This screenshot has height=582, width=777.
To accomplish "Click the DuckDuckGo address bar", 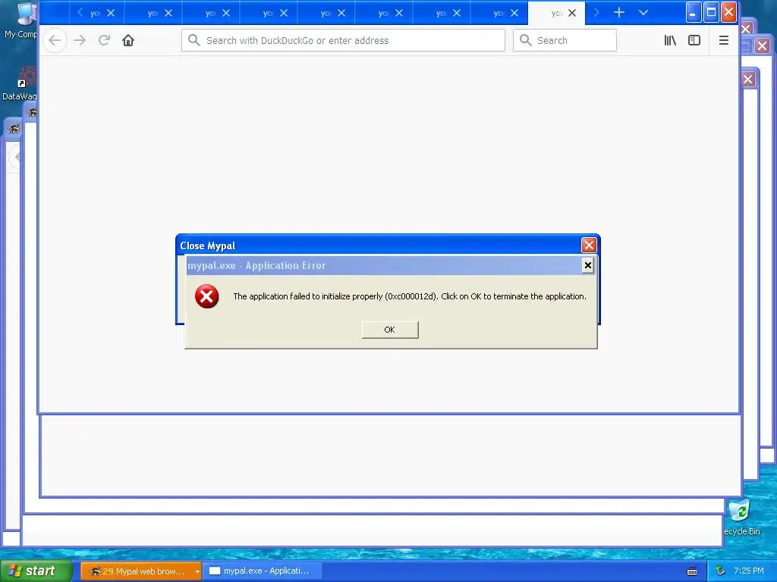I will click(343, 41).
